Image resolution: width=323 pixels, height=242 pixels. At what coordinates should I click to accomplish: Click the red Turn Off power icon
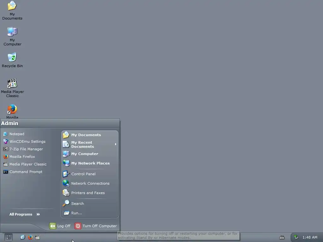coord(78,226)
